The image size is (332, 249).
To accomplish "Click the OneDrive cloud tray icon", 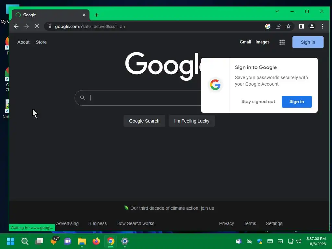I will coord(249,241).
